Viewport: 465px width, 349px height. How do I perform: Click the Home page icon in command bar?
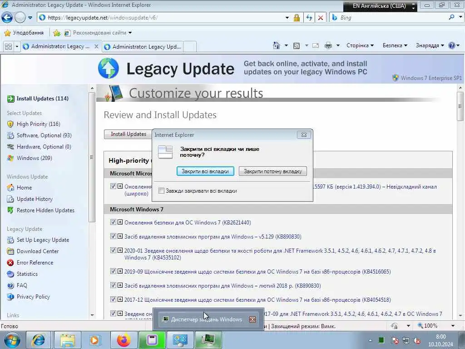point(277,45)
